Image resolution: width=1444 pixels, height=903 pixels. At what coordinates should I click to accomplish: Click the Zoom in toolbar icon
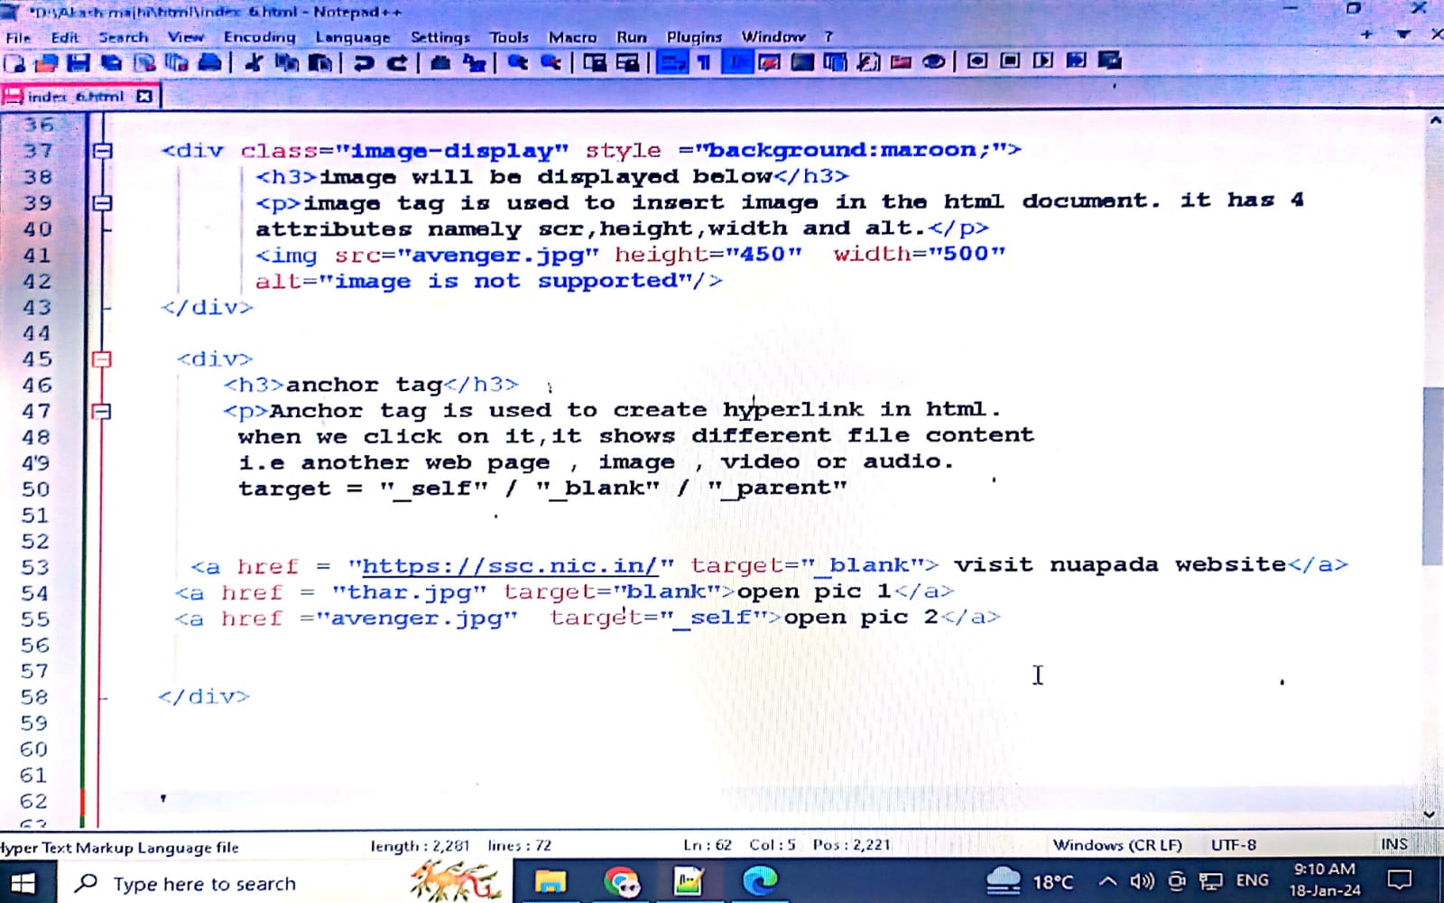(x=517, y=62)
